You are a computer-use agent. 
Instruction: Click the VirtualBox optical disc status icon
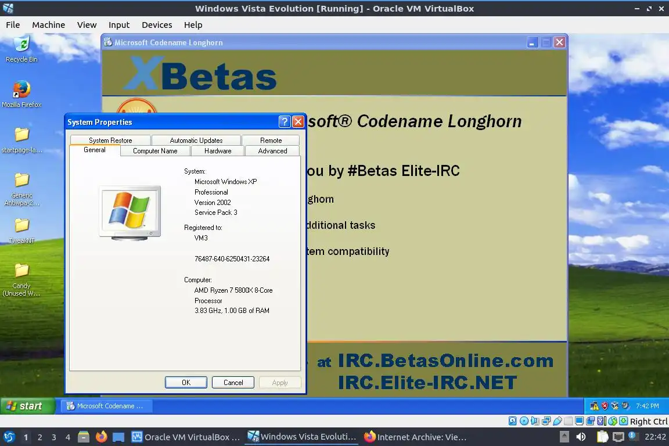tap(524, 421)
